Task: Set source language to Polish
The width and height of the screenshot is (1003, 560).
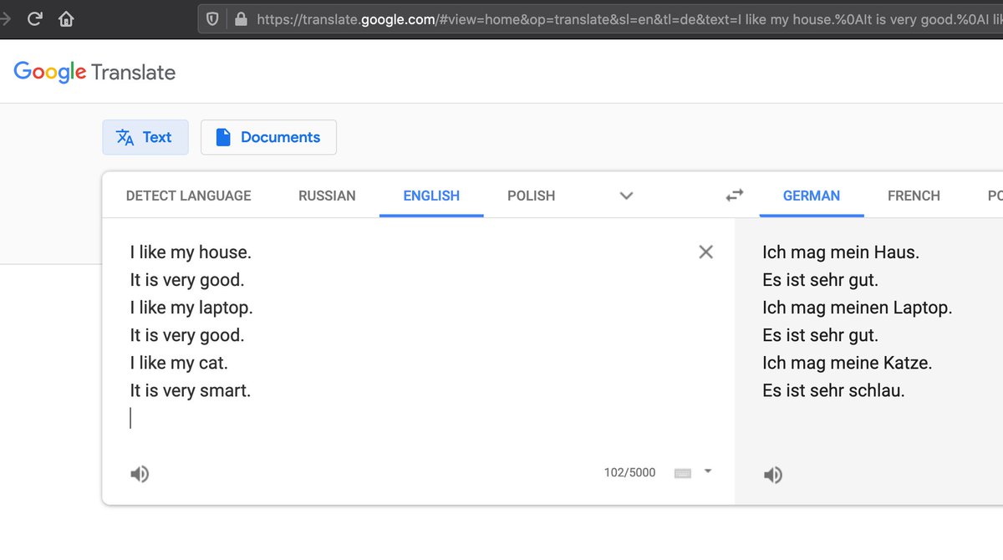Action: 531,196
